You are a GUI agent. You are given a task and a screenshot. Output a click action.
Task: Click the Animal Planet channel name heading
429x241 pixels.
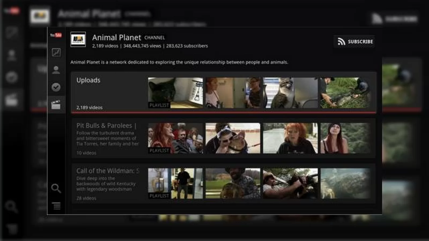tap(117, 37)
